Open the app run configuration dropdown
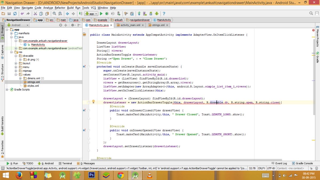The image size is (320, 180). pyautogui.click(x=91, y=14)
